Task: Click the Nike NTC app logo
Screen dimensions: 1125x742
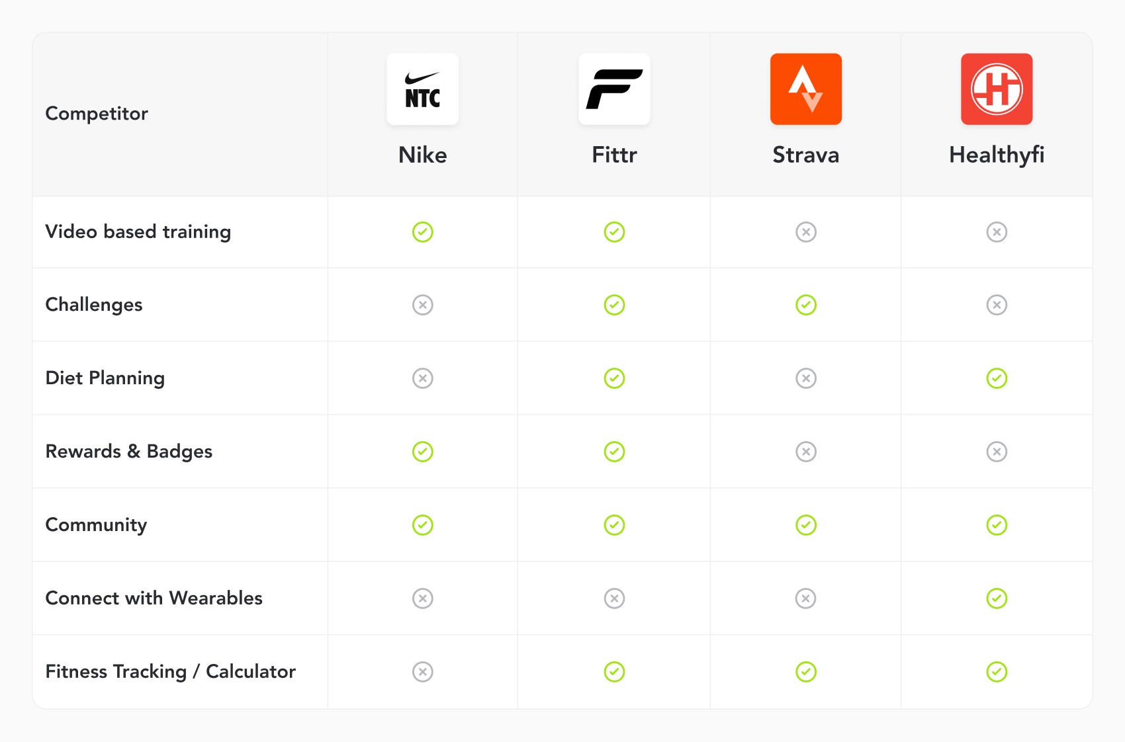Action: (x=422, y=89)
